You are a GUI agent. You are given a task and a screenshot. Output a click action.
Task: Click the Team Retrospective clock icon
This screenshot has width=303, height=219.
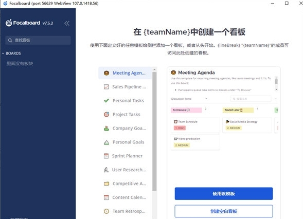click(x=106, y=211)
